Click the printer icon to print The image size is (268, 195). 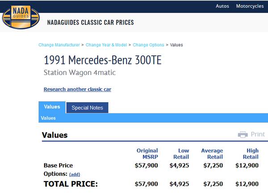pyautogui.click(x=243, y=134)
